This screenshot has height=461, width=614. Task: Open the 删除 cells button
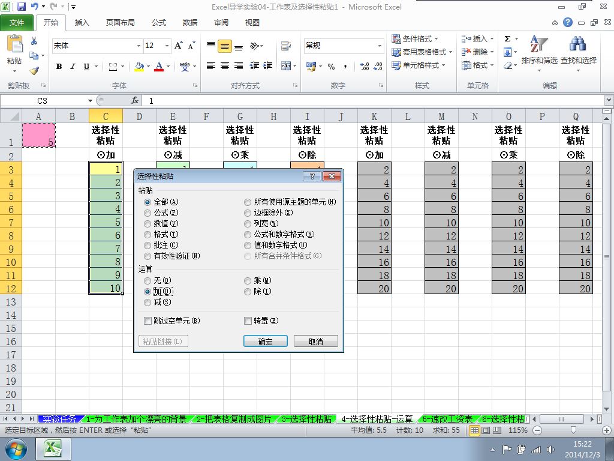[x=477, y=52]
